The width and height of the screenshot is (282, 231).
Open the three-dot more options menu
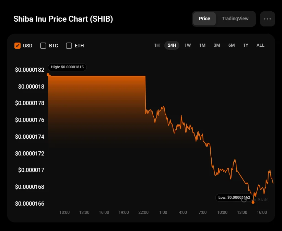coord(267,19)
